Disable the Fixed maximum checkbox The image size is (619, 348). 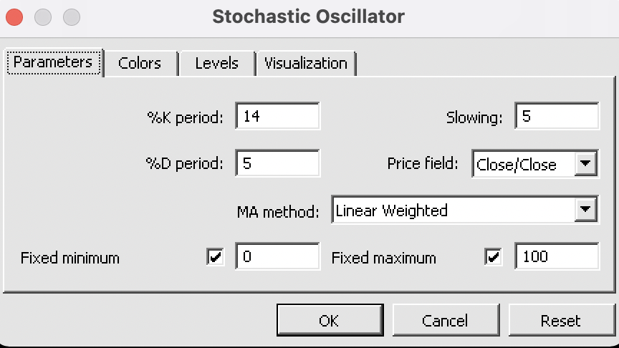[494, 257]
